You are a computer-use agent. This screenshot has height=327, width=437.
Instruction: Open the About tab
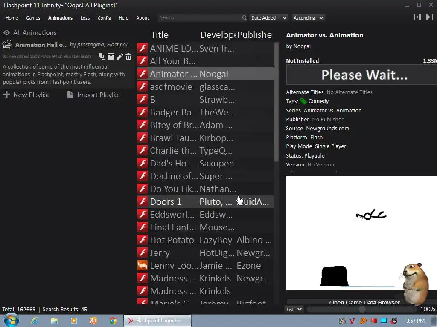coord(143,18)
